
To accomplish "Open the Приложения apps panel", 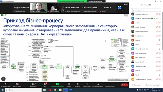I will [x=86, y=85].
